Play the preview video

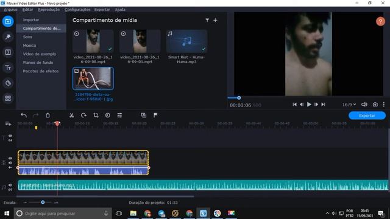click(309, 105)
